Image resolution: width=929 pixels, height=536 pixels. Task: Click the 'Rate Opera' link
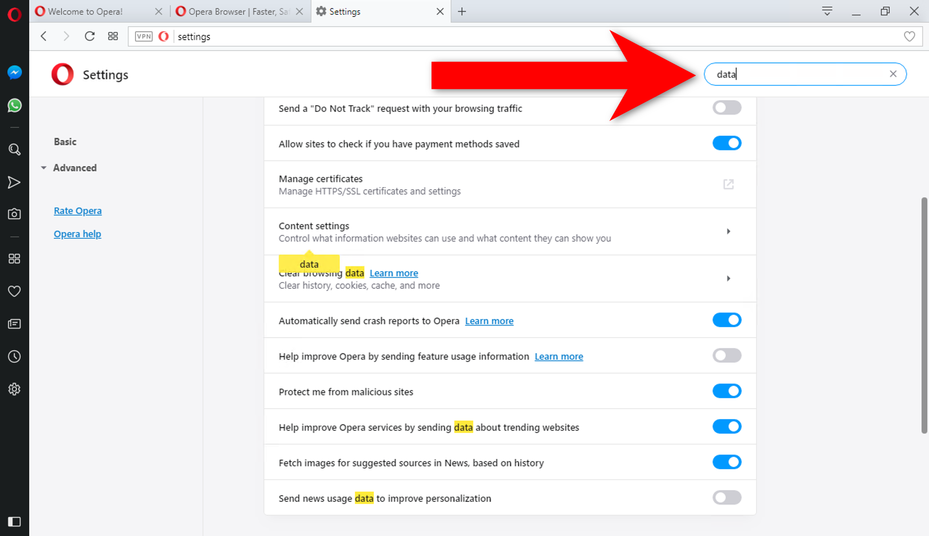(x=77, y=211)
